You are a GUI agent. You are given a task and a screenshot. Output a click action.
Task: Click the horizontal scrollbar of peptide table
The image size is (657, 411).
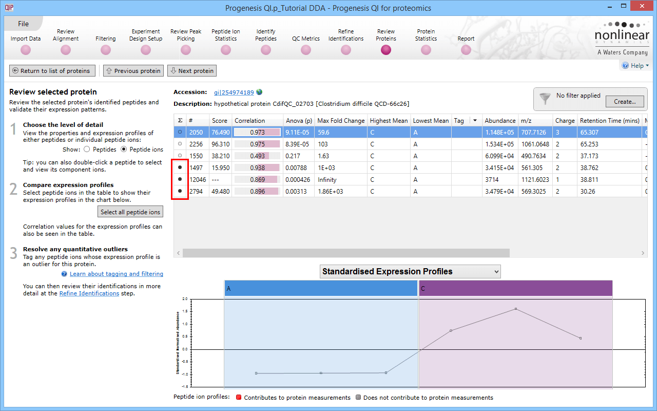(x=346, y=253)
